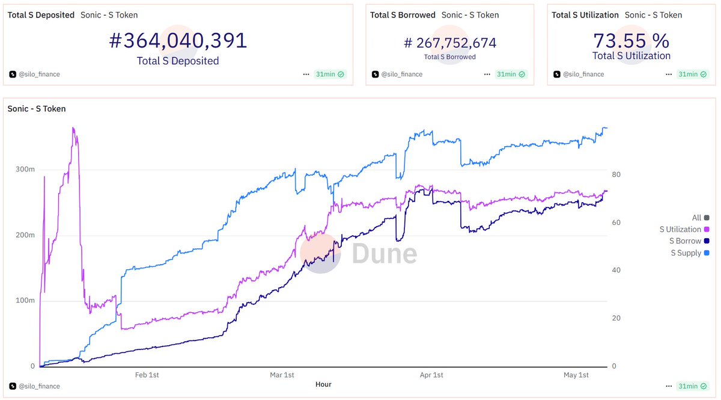Click the Mar 1st x-axis label
Viewport: 721px width, 400px height.
282,375
